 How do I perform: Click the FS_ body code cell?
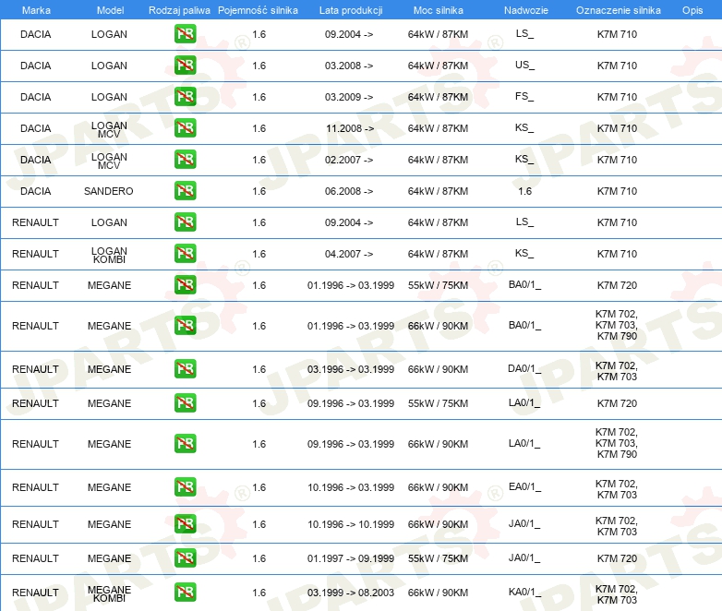[x=524, y=96]
